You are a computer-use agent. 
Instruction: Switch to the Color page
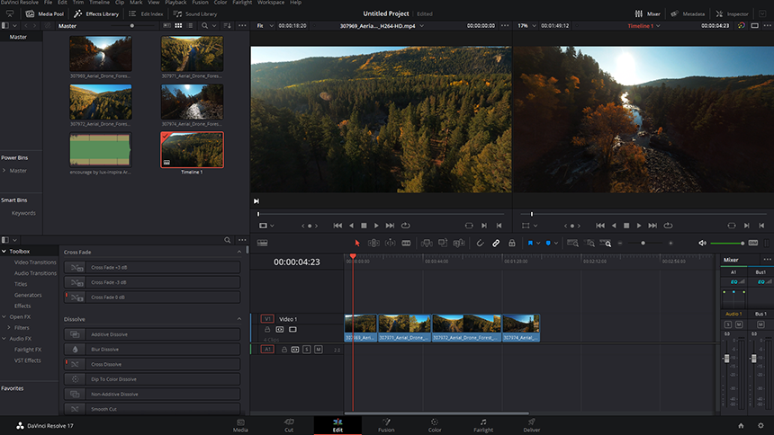435,425
